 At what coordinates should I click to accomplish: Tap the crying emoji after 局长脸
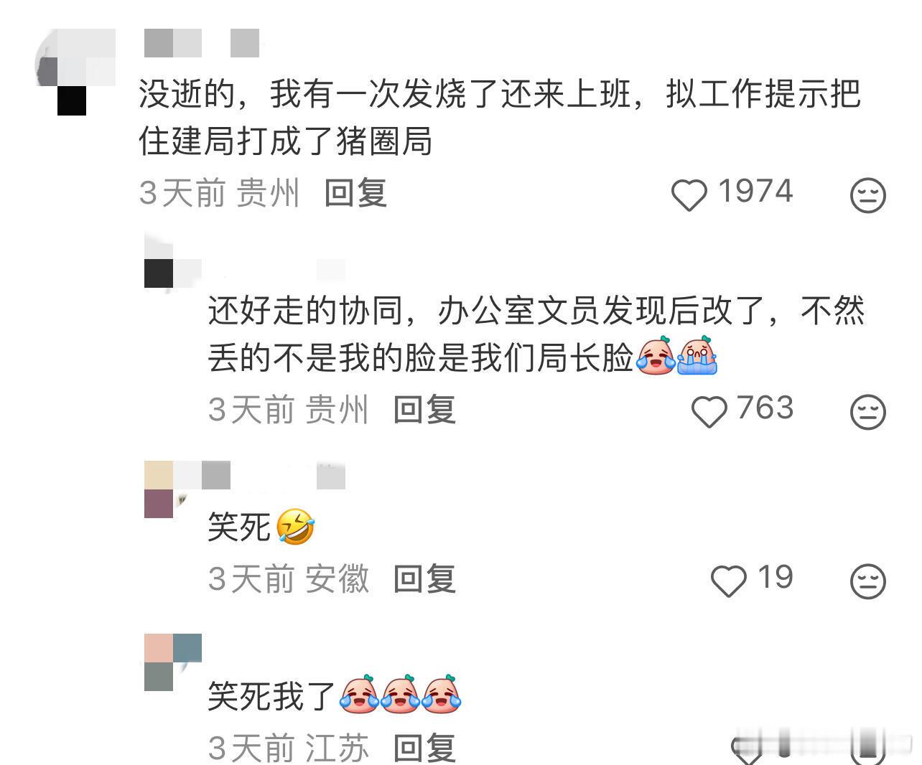pos(697,356)
